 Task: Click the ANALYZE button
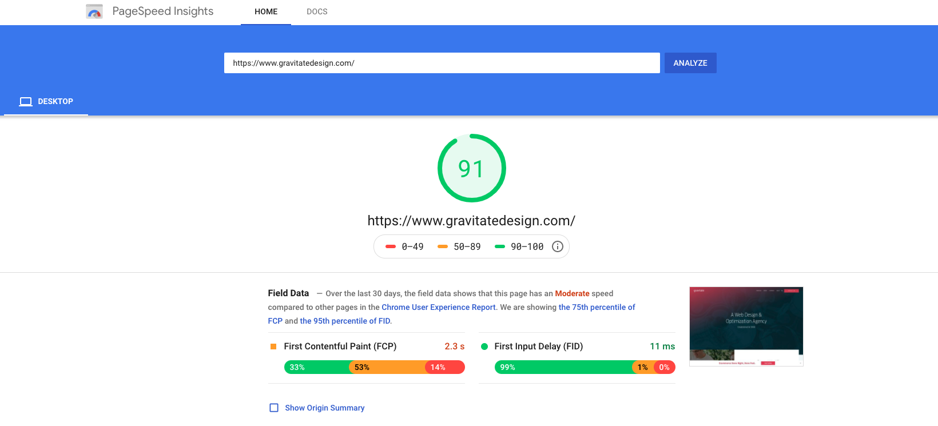(690, 63)
